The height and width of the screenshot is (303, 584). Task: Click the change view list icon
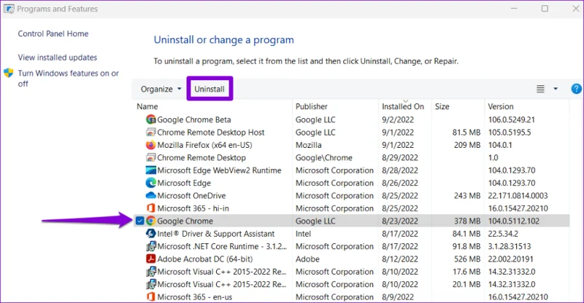(x=540, y=89)
